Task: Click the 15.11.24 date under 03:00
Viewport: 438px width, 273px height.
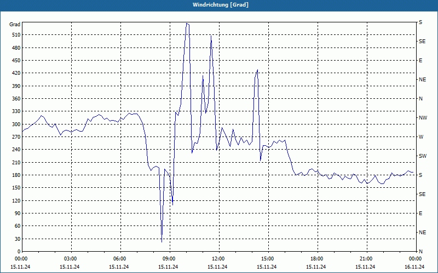Action: point(70,266)
